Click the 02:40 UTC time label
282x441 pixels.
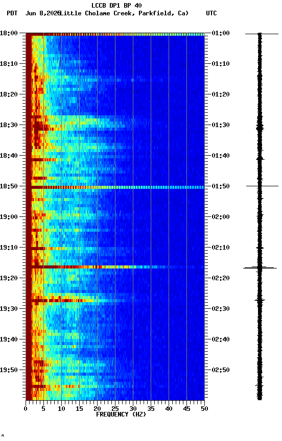[x=221, y=339]
